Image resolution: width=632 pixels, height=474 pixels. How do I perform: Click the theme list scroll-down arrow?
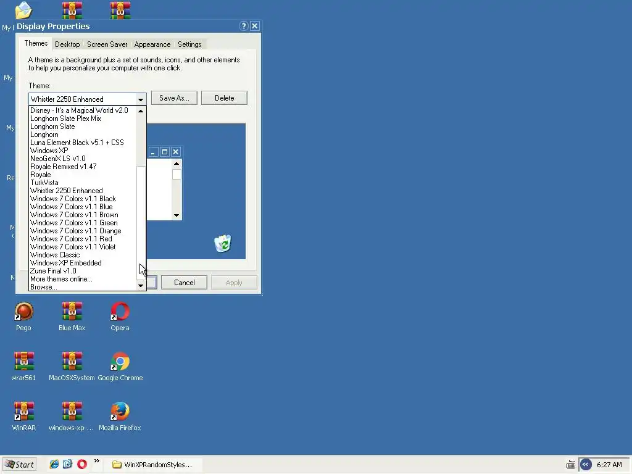pyautogui.click(x=141, y=286)
